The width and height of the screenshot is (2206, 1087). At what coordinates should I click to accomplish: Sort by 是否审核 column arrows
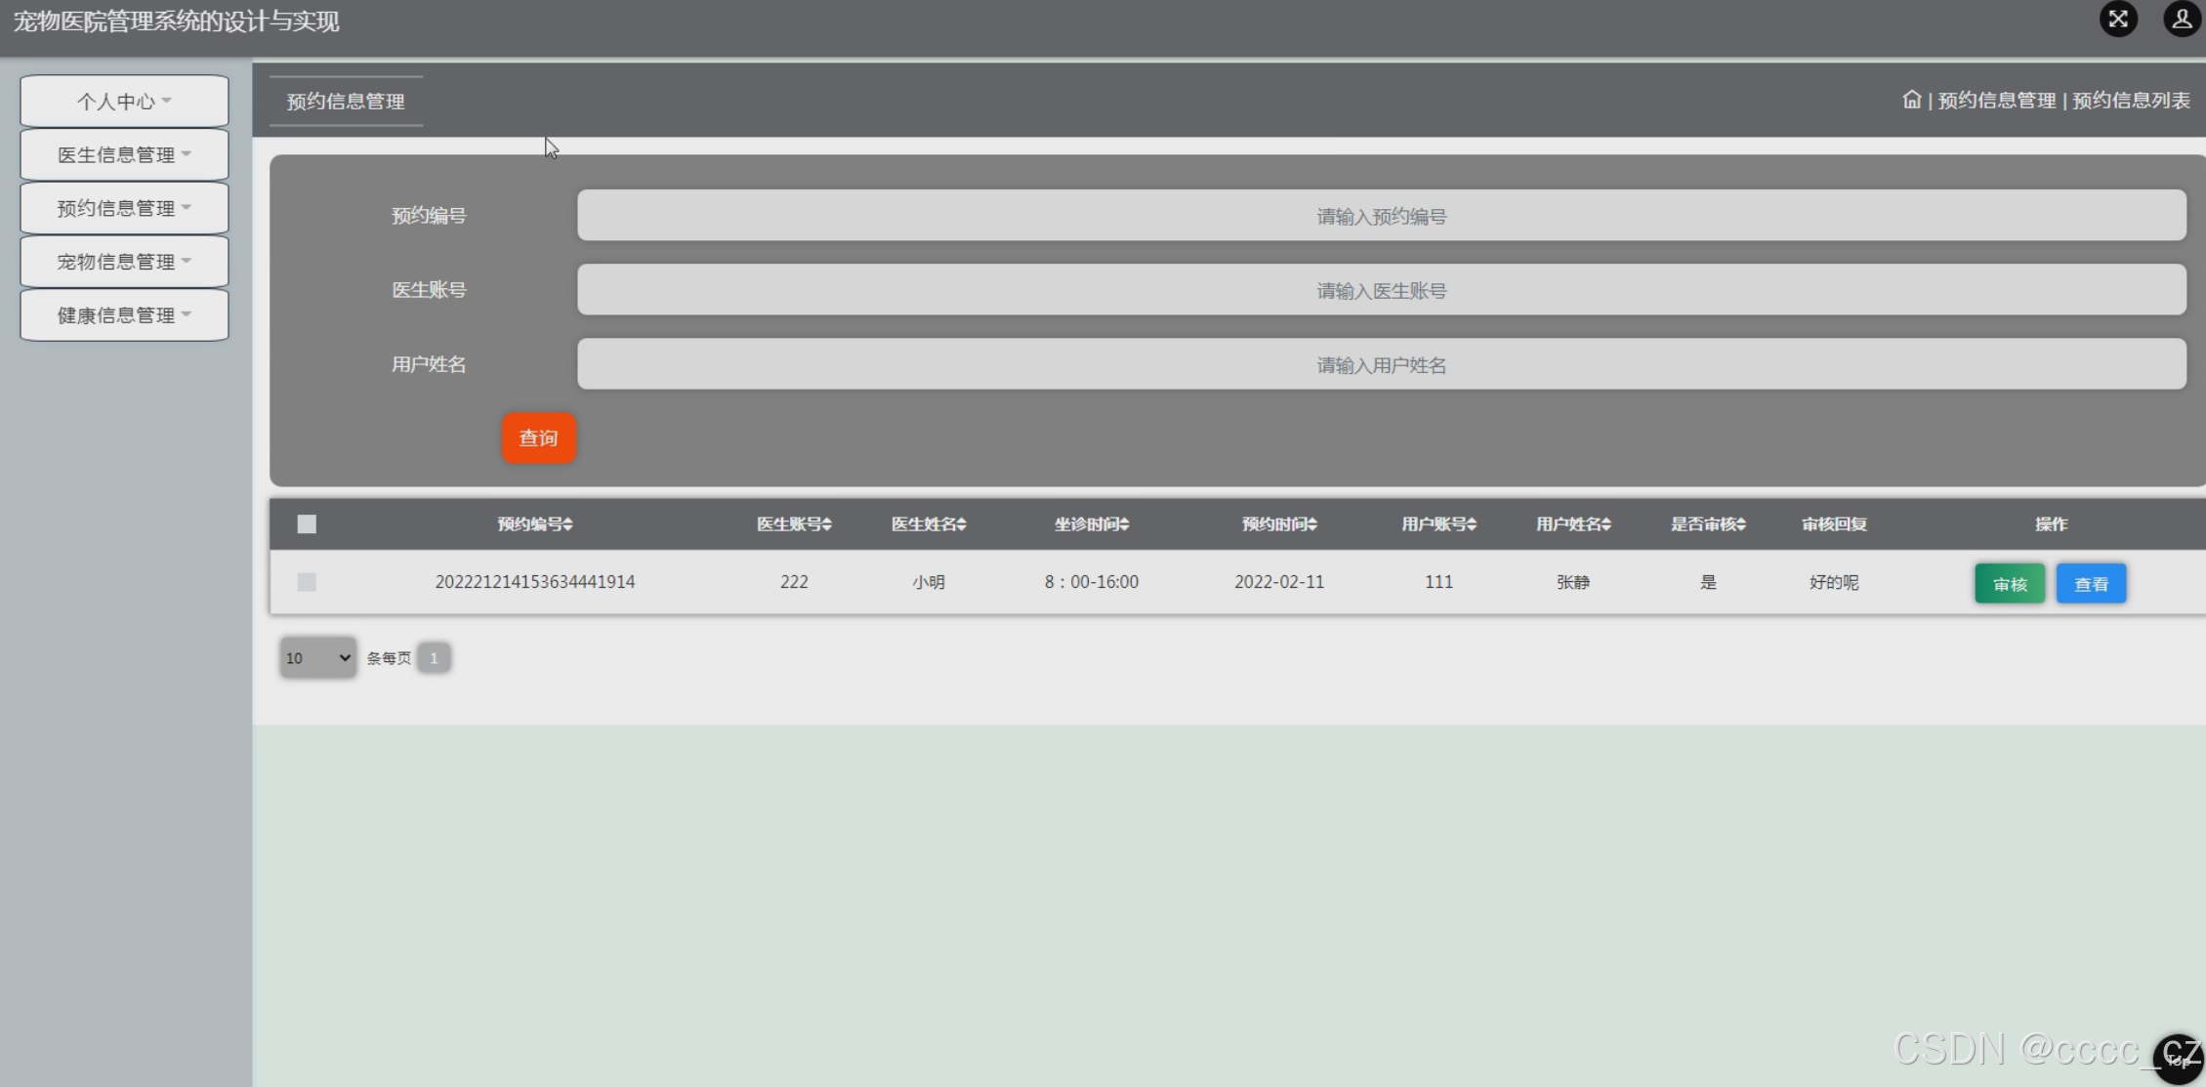1741,524
